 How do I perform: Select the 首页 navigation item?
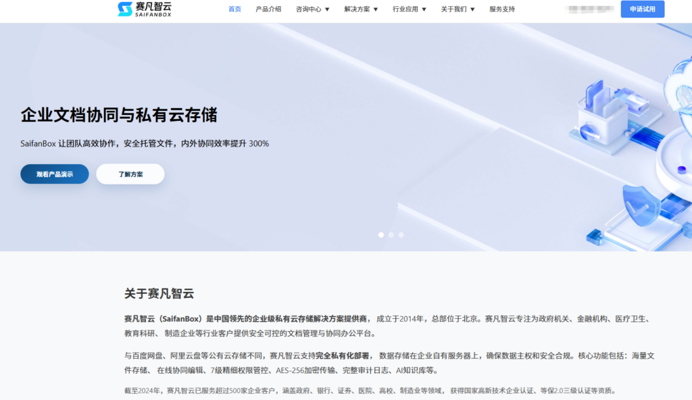pos(234,9)
